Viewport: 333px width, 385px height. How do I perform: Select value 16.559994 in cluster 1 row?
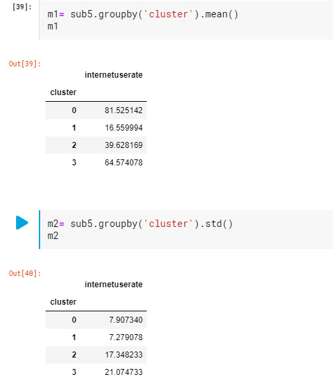123,128
